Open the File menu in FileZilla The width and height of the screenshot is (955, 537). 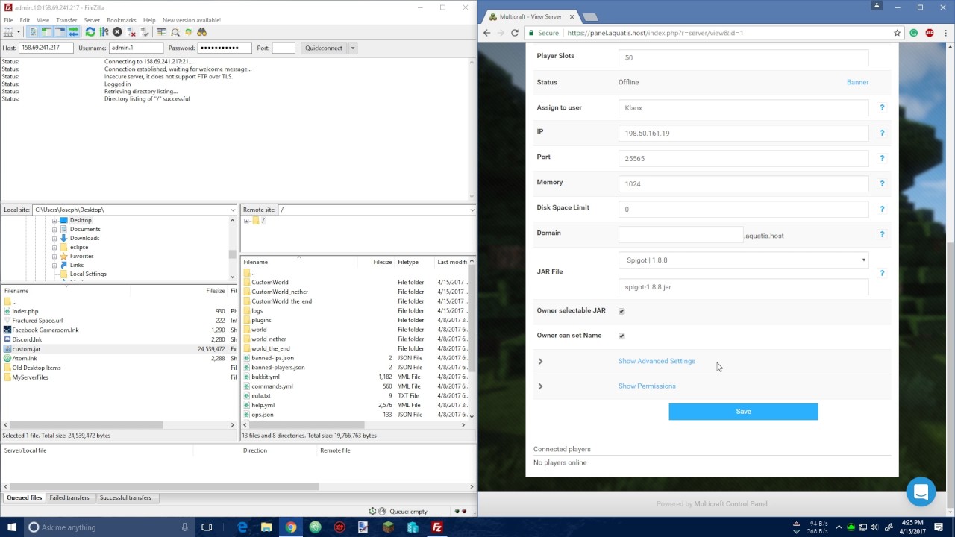(x=8, y=20)
